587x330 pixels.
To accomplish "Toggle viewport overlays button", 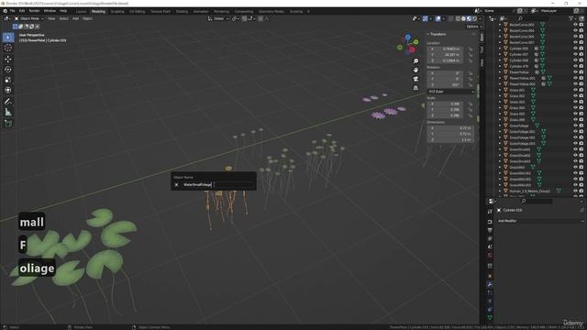I will click(x=437, y=18).
